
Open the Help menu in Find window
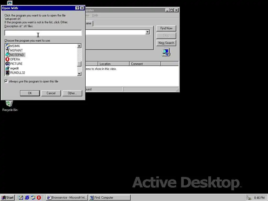[95, 15]
